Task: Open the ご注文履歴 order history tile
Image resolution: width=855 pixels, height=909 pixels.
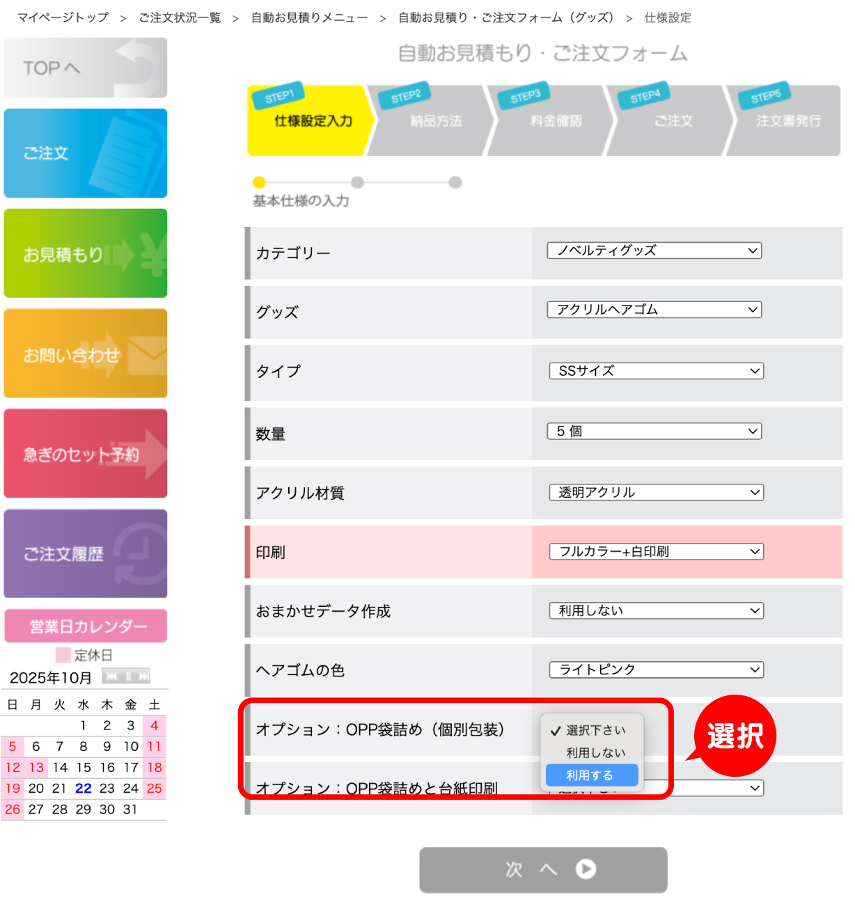Action: point(86,554)
